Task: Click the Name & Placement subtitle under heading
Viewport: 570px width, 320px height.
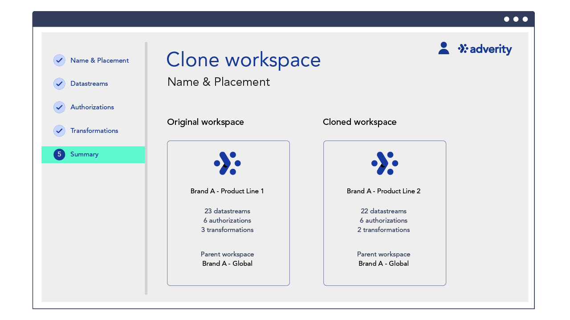Action: [x=219, y=82]
